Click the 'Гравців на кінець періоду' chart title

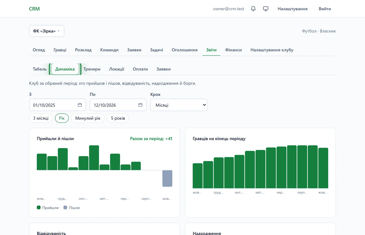(x=219, y=139)
